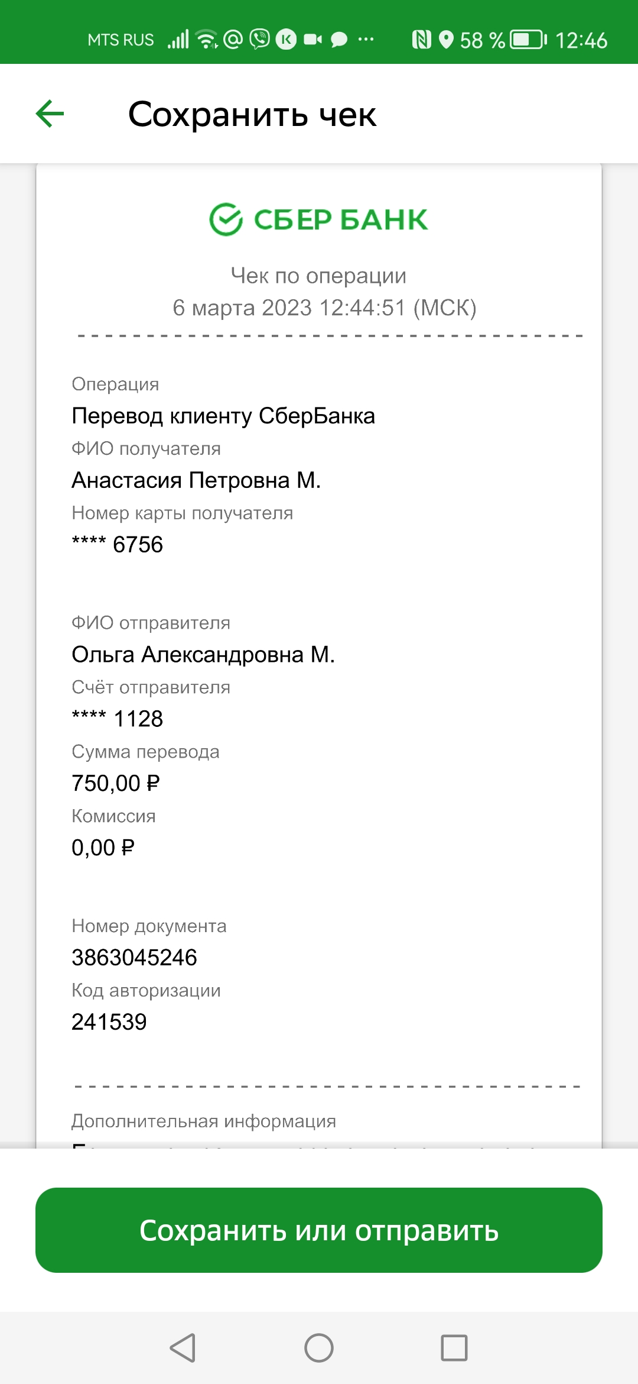Tap Сохранить или отправить button
Viewport: 638px width, 1384px height.
[319, 1230]
